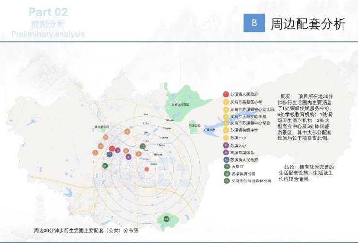Click the slide title 周边配套分析
The height and width of the screenshot is (243, 358).
pyautogui.click(x=308, y=24)
